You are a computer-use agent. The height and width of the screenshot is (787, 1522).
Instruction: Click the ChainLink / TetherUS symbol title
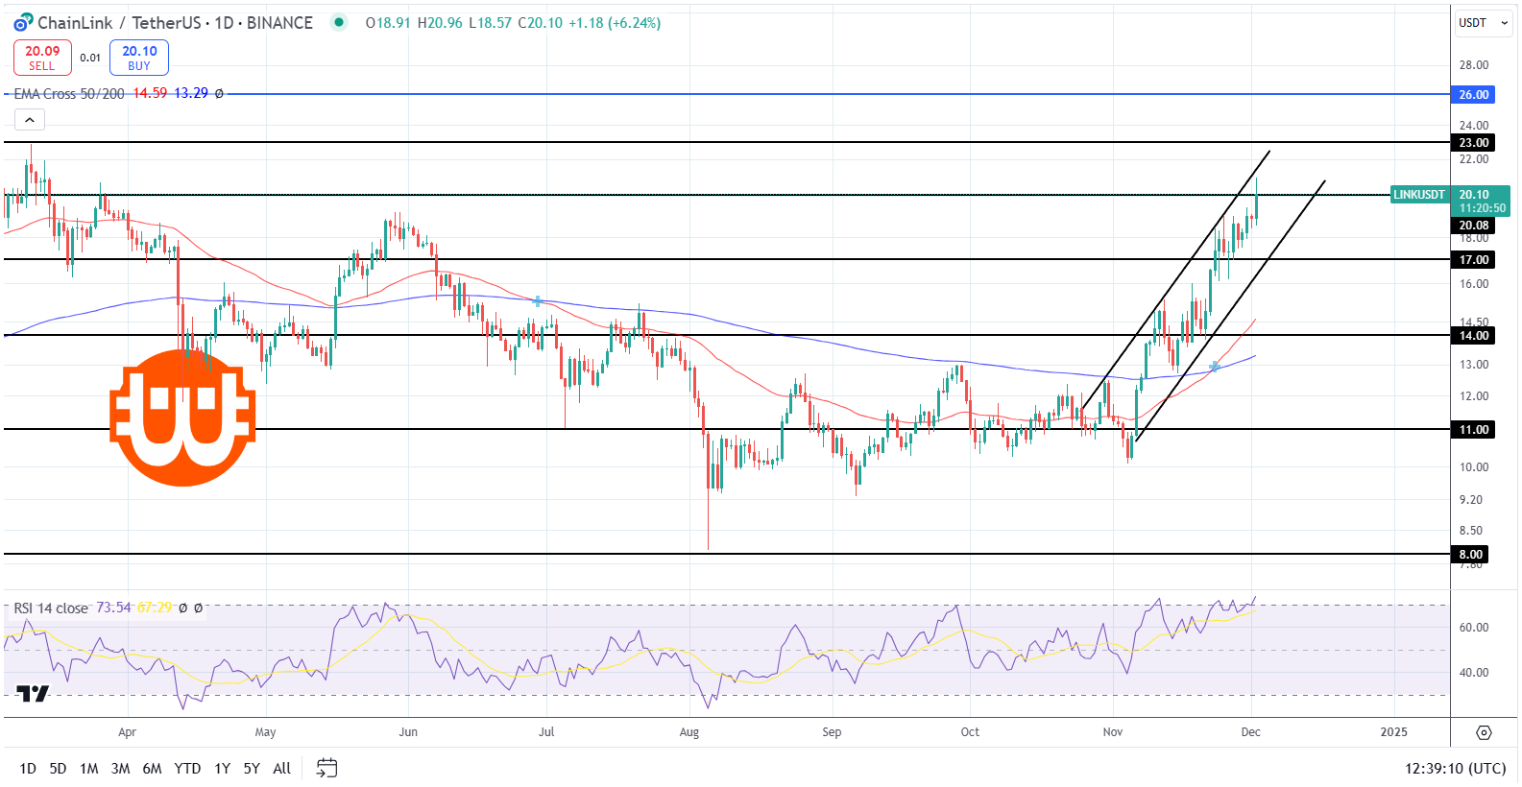pyautogui.click(x=175, y=22)
